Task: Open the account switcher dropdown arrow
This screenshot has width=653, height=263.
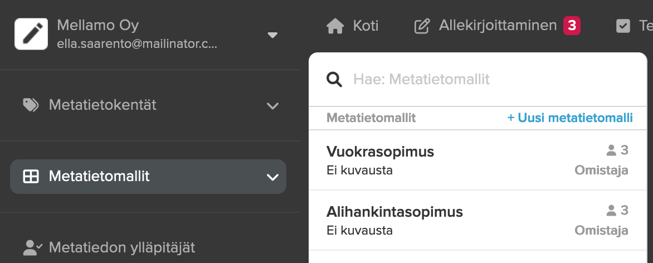Action: [272, 35]
